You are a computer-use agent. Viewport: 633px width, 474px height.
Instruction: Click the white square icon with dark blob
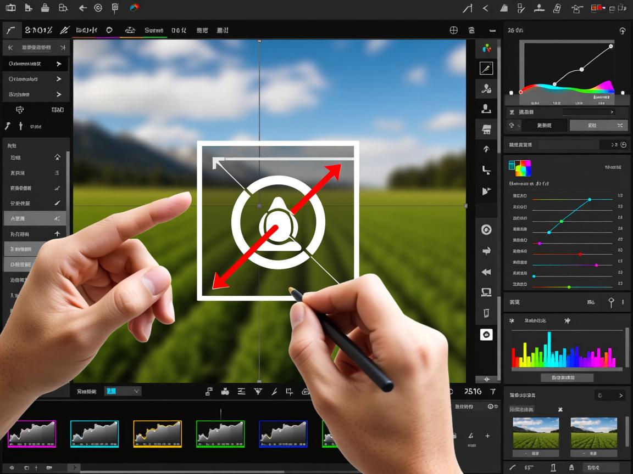pyautogui.click(x=486, y=335)
